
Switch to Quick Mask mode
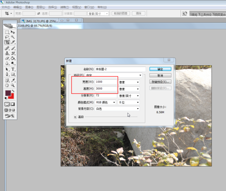coord(12,104)
